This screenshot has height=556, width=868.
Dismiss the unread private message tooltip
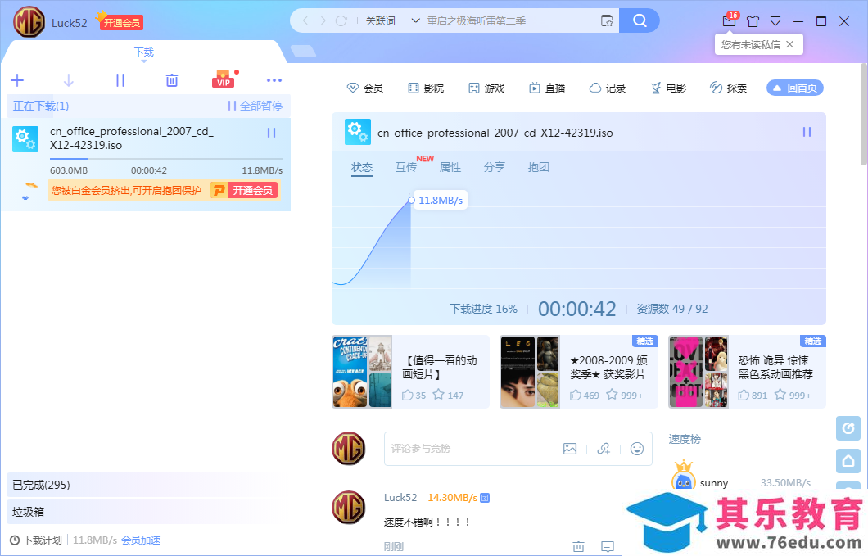point(790,44)
